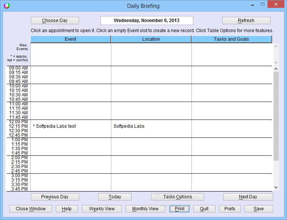
Task: Go to Previous Day
Action: [x=55, y=197]
